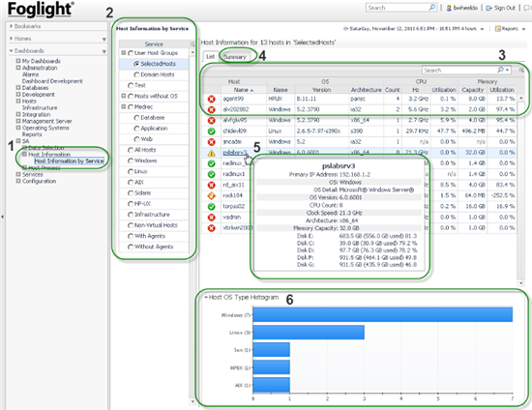Open the Dashboard Development item
532x410 pixels.
tap(52, 81)
